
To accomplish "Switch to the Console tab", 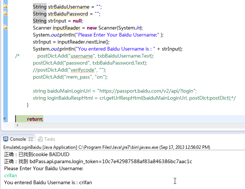I will [x=18, y=139].
